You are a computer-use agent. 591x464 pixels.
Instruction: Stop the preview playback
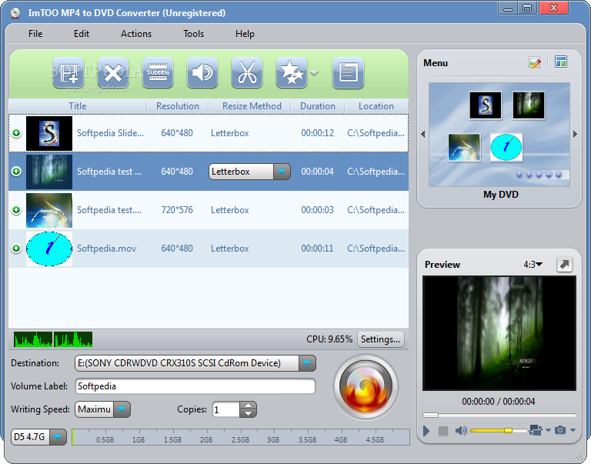(443, 430)
